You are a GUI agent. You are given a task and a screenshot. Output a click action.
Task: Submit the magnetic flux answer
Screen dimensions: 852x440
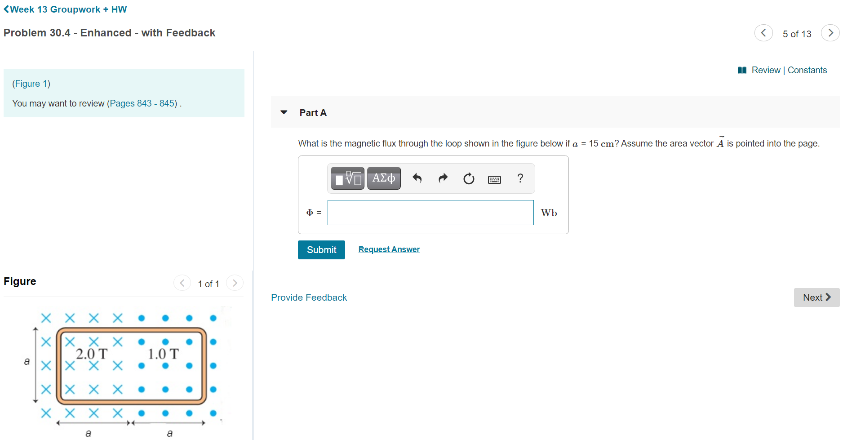[321, 249]
